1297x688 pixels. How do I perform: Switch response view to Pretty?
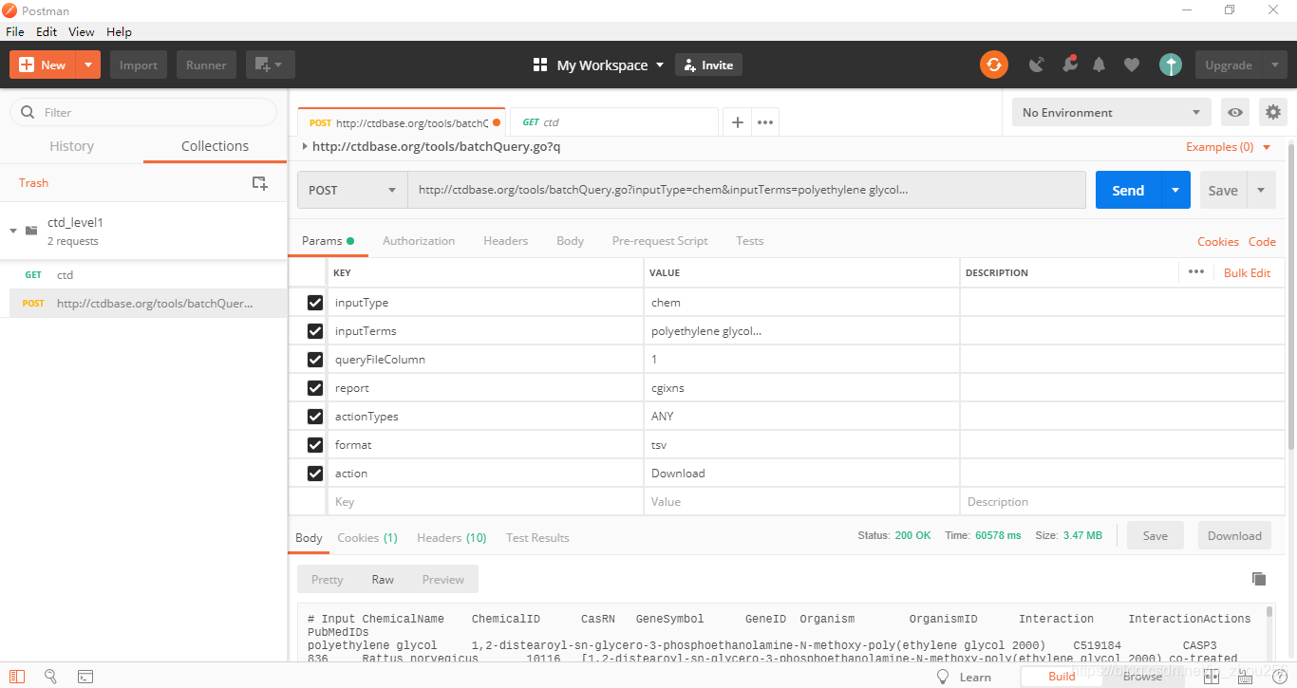point(327,579)
